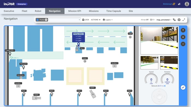Toggle the LOCK robot control

[85, 20]
